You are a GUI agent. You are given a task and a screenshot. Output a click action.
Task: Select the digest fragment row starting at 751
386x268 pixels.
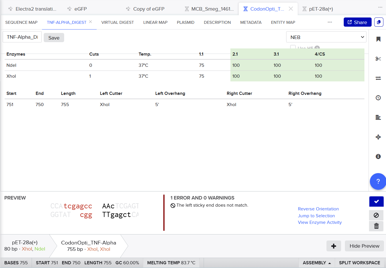tap(185, 104)
